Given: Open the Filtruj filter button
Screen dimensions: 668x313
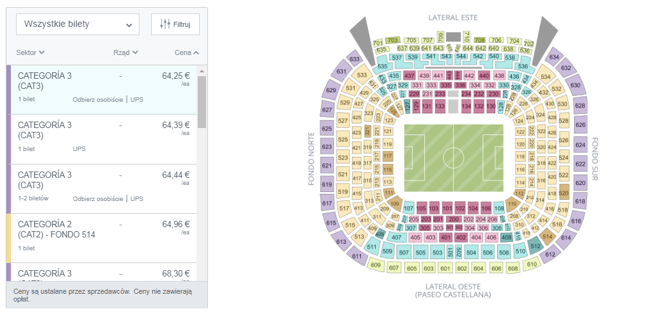Looking at the screenshot, I should [175, 24].
